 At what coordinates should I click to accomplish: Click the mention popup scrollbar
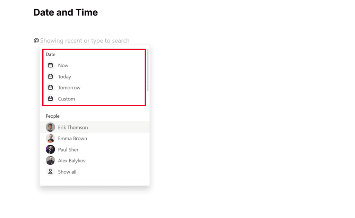(148, 70)
